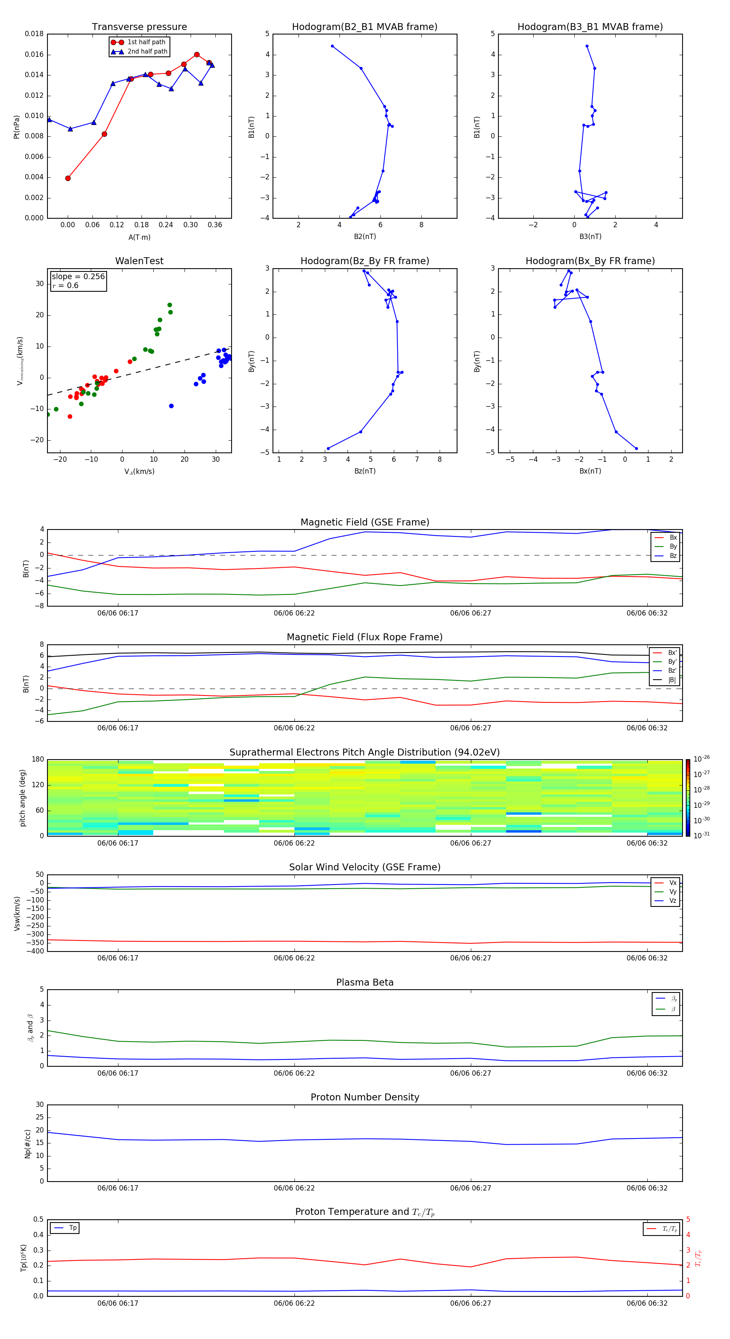Click the "Proton Number Density" panel title

[365, 1097]
